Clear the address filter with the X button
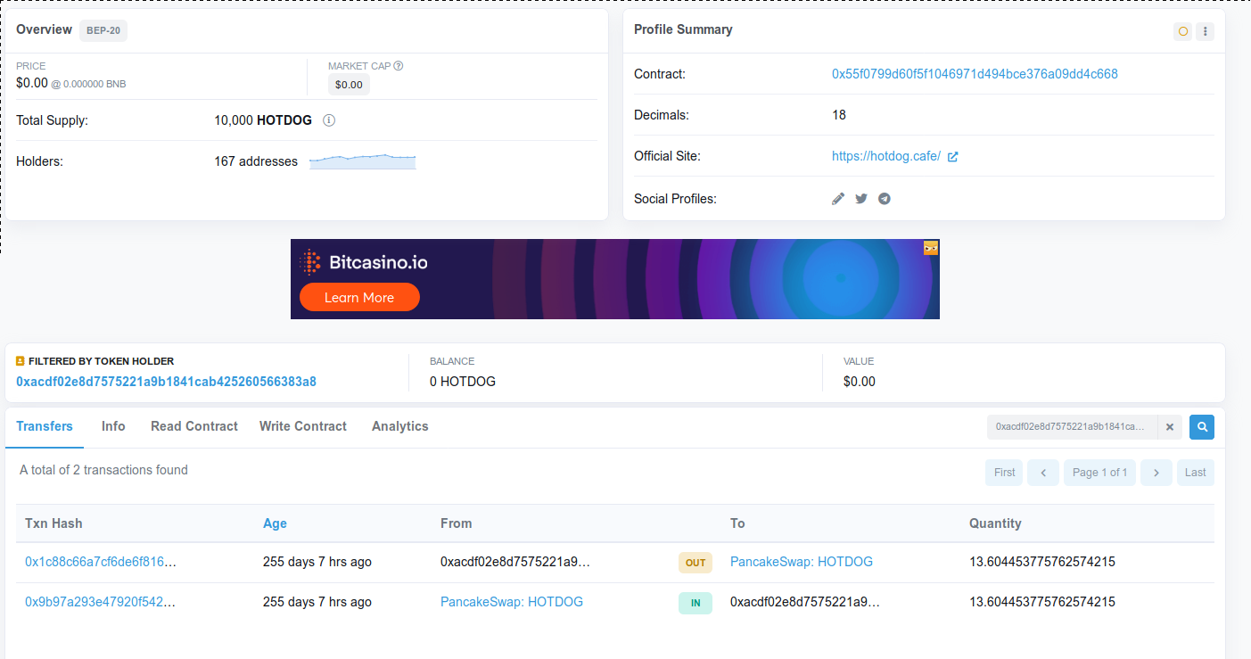 pyautogui.click(x=1170, y=427)
